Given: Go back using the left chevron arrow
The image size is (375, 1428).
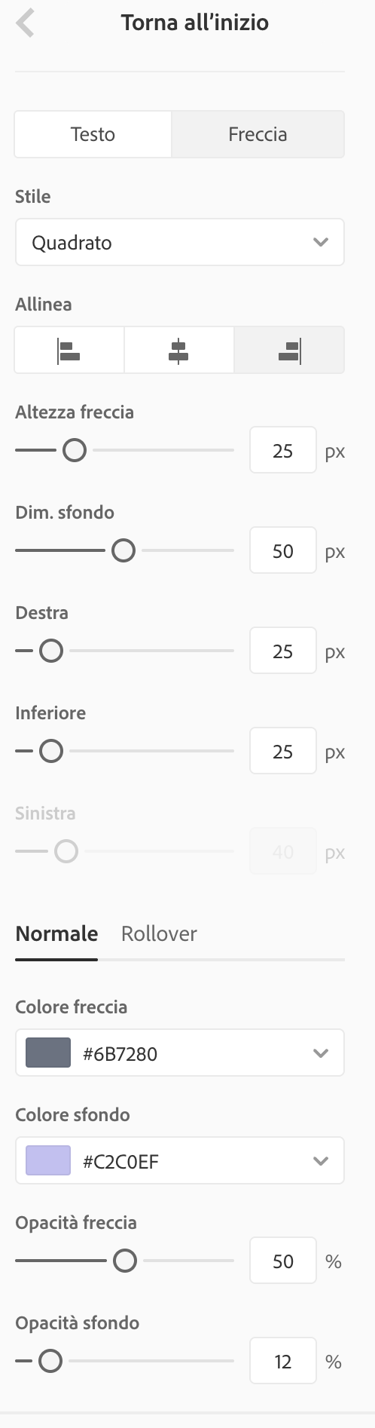Looking at the screenshot, I should (25, 23).
